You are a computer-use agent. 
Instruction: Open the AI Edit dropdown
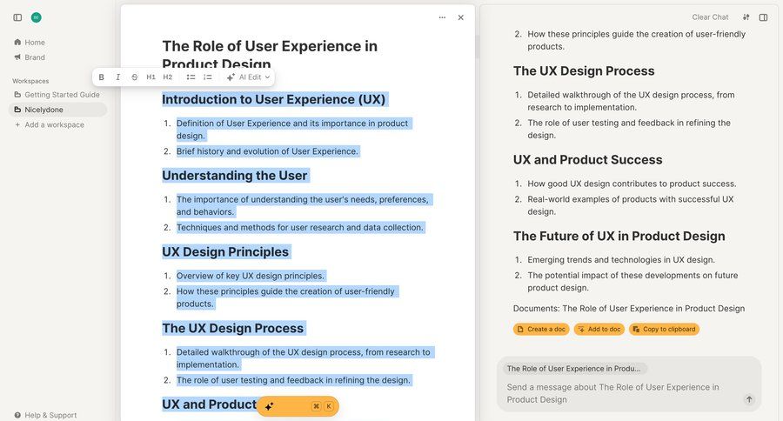click(x=248, y=77)
